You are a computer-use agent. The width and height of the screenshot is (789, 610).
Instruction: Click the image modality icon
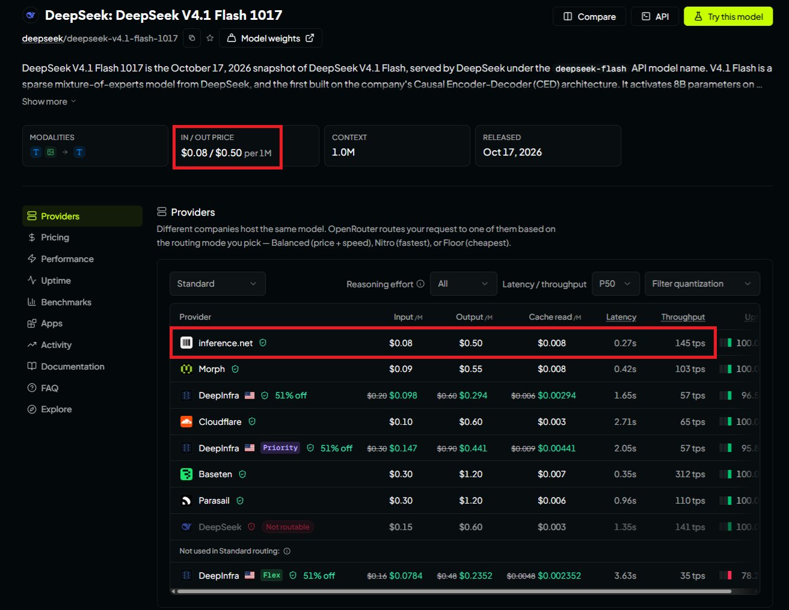(x=51, y=152)
